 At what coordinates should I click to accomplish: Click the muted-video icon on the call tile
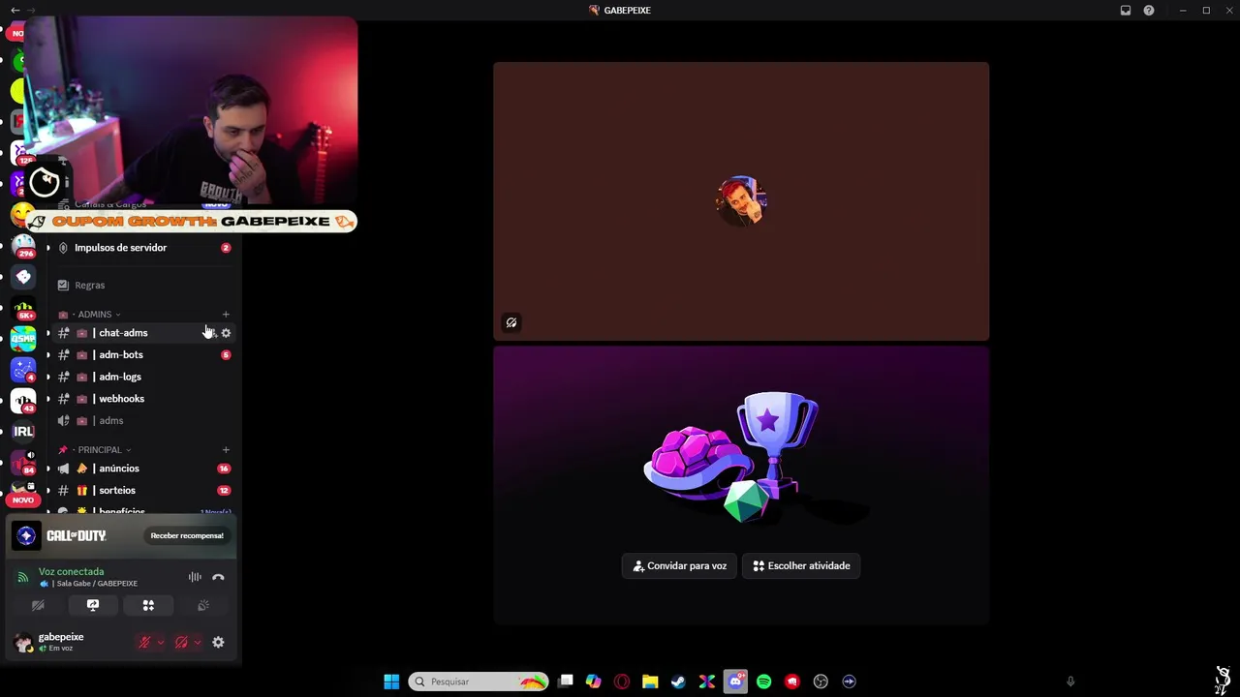(x=511, y=322)
